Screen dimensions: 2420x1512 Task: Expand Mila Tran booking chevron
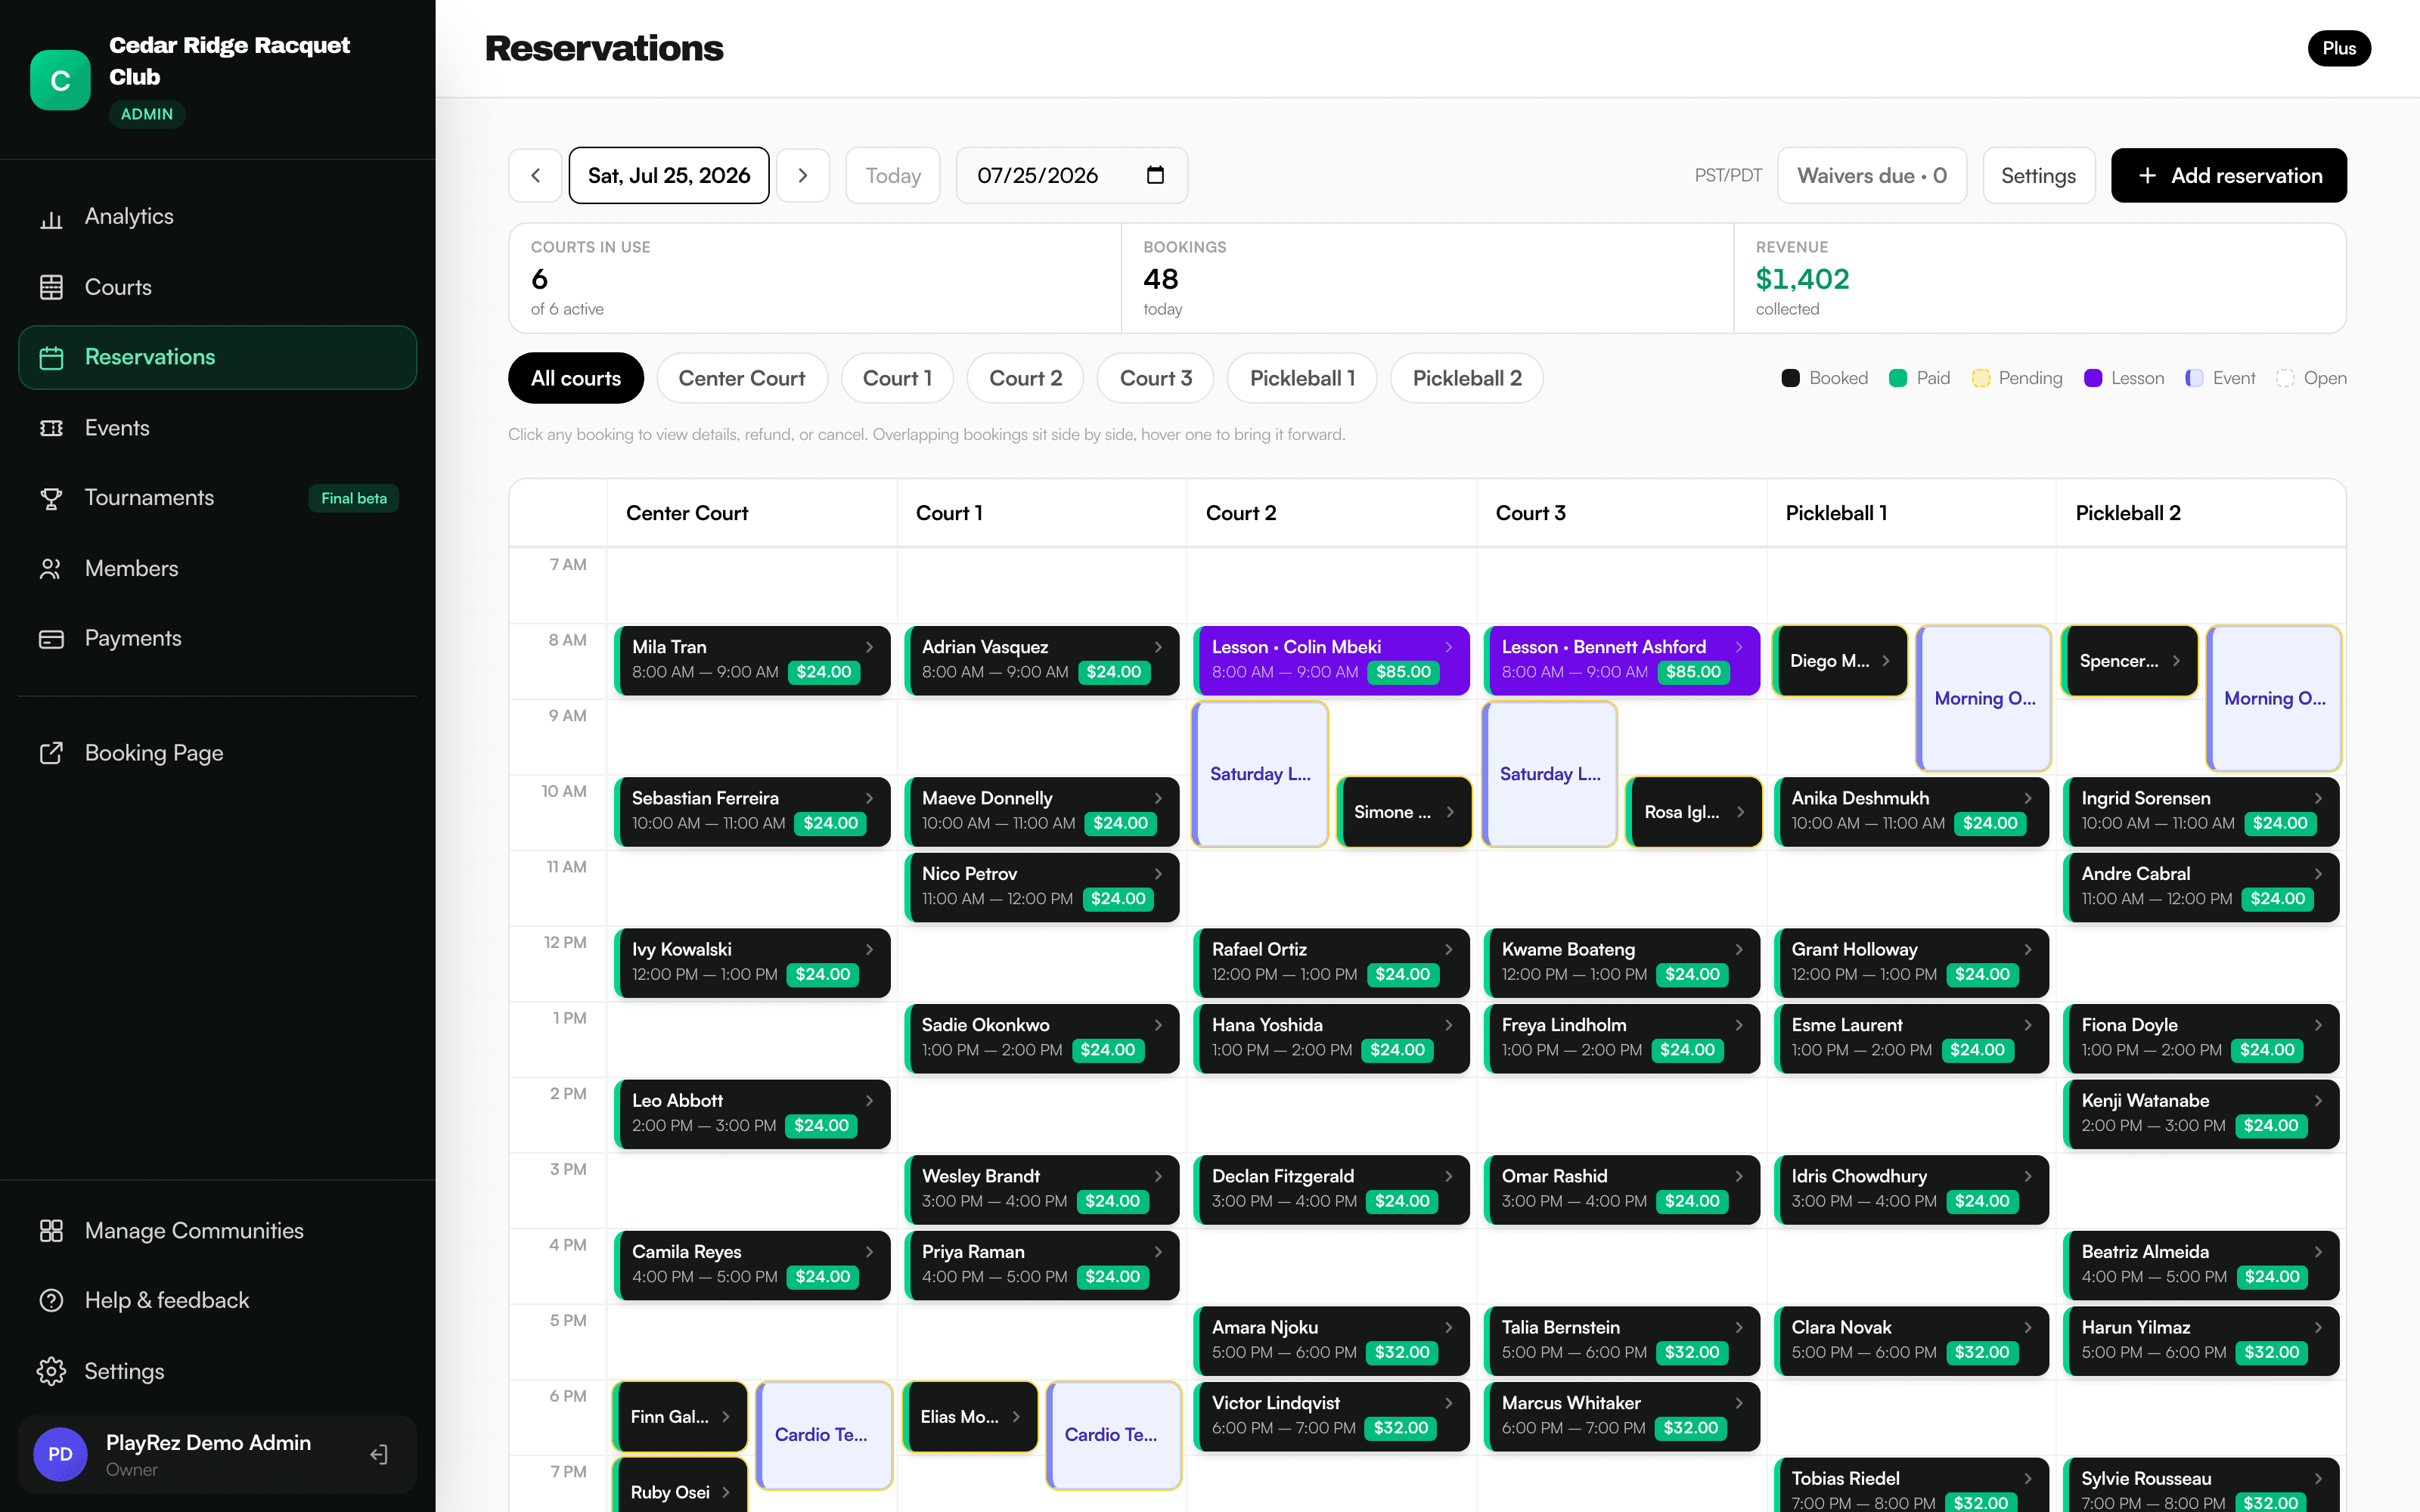point(869,647)
